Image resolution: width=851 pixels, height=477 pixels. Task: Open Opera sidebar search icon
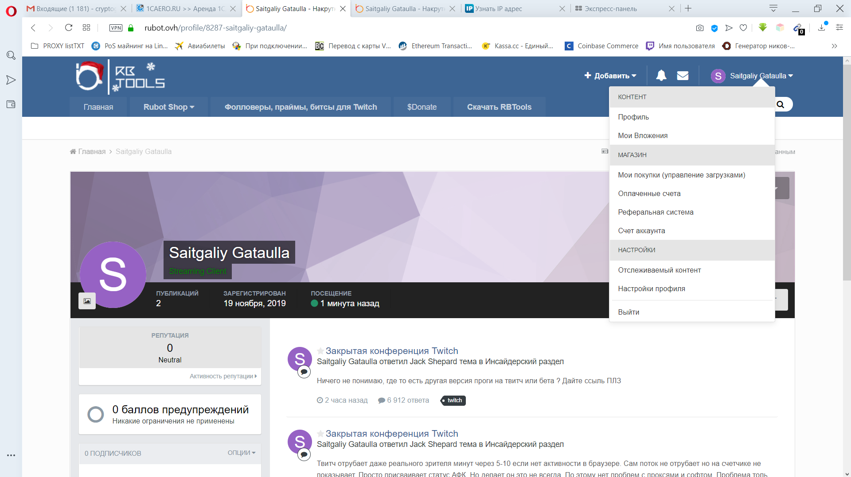pos(11,55)
